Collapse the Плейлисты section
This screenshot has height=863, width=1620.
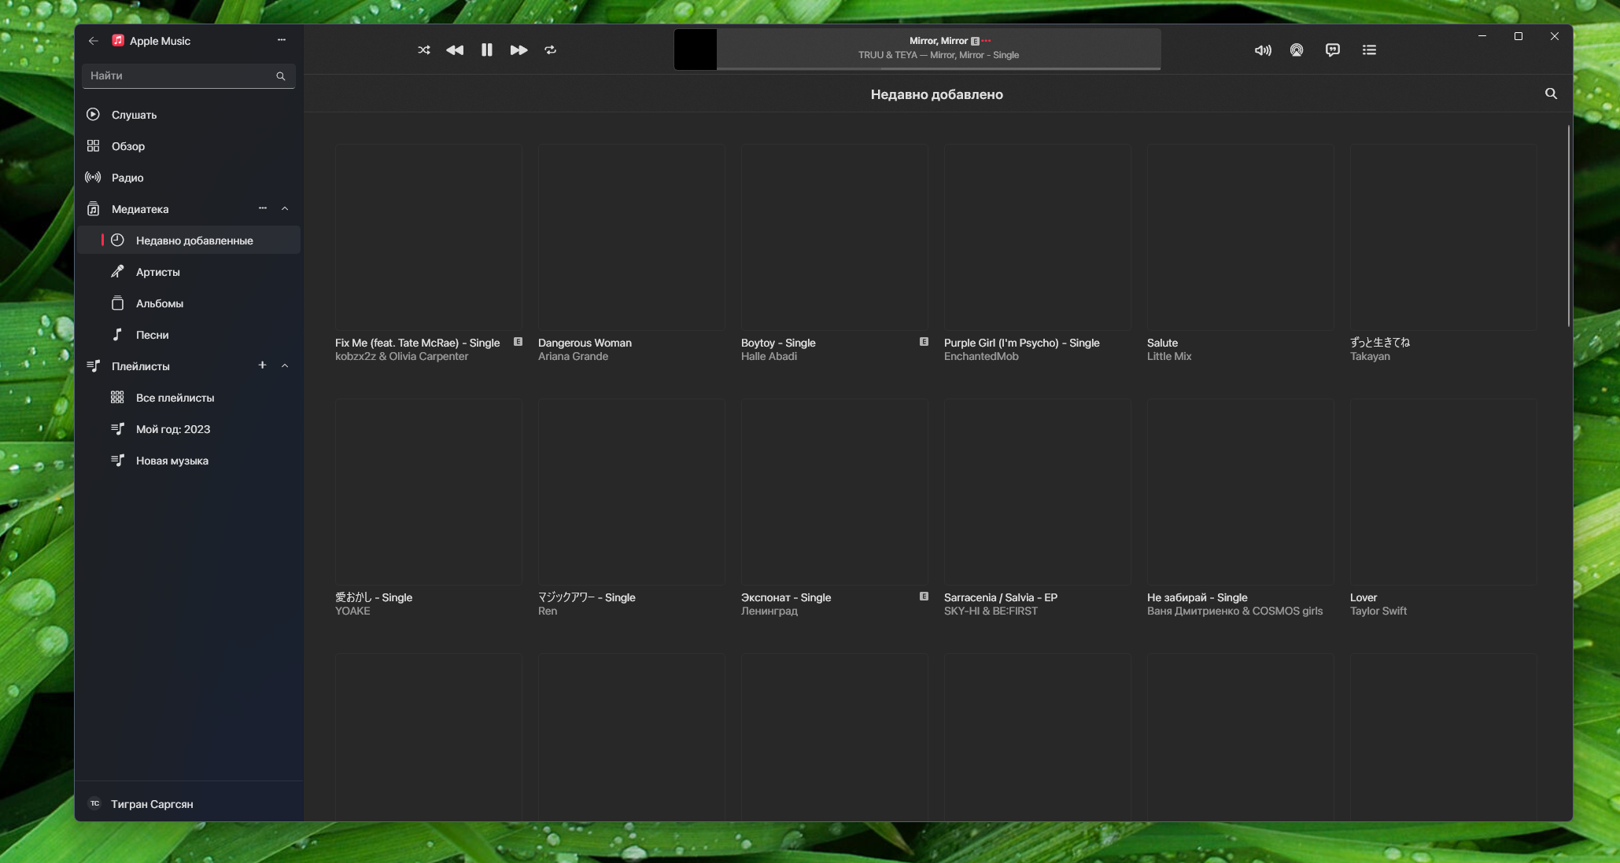pos(285,366)
